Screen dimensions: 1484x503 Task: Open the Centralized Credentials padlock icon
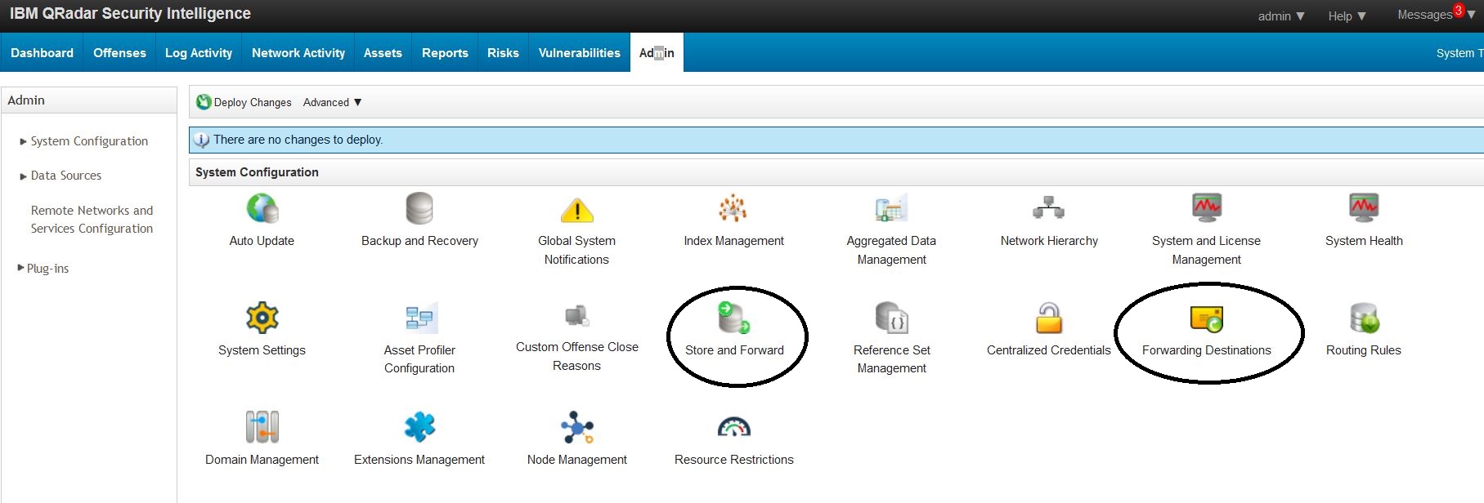1049,318
